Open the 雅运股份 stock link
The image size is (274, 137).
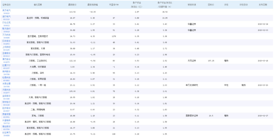(x=6, y=127)
